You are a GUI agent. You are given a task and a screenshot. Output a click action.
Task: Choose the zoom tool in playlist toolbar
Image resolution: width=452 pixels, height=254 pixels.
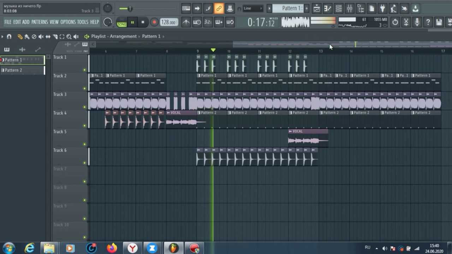[x=69, y=36]
